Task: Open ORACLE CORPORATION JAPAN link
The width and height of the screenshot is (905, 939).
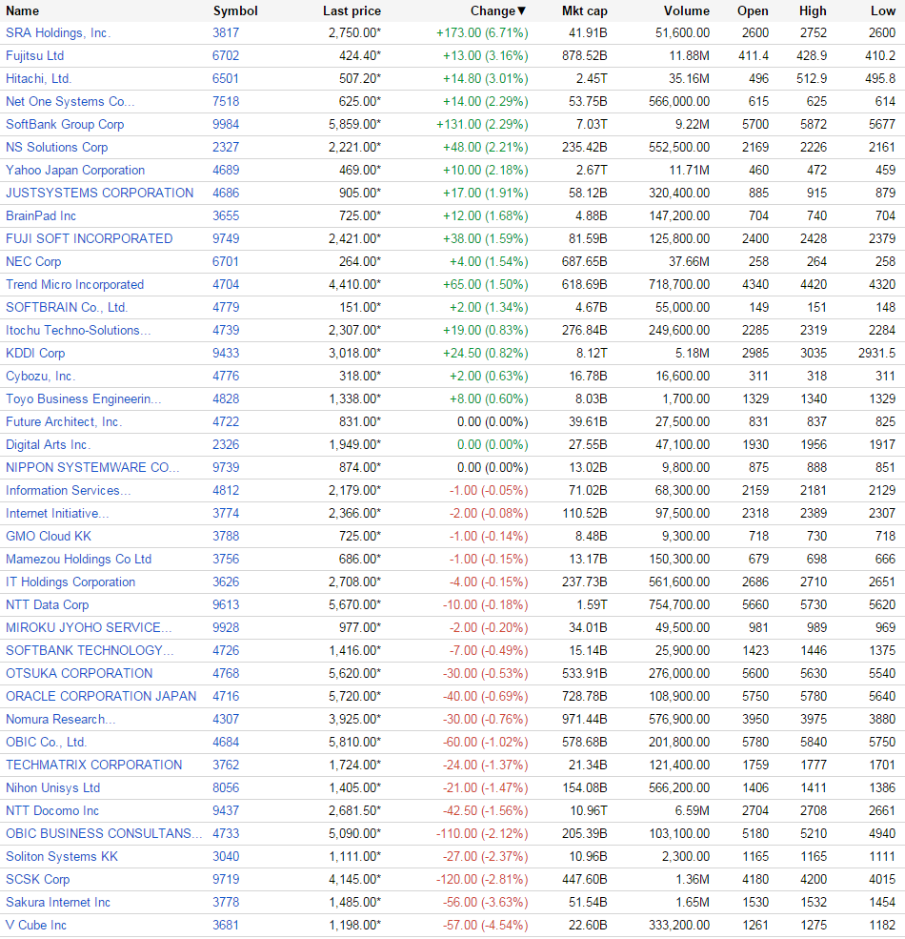Action: pos(101,697)
